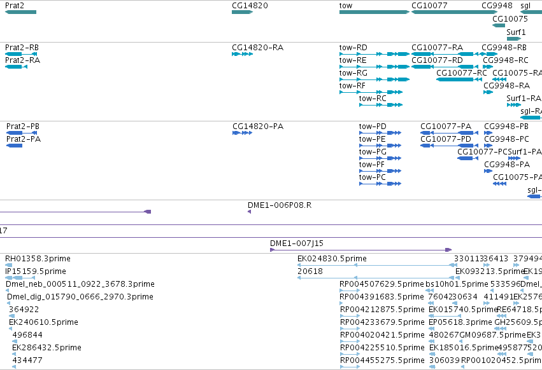Select the CG10077-PA protein feature
The image size is (542, 370).
(450, 133)
